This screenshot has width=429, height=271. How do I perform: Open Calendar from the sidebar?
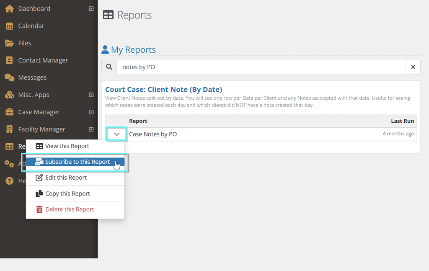tap(31, 26)
